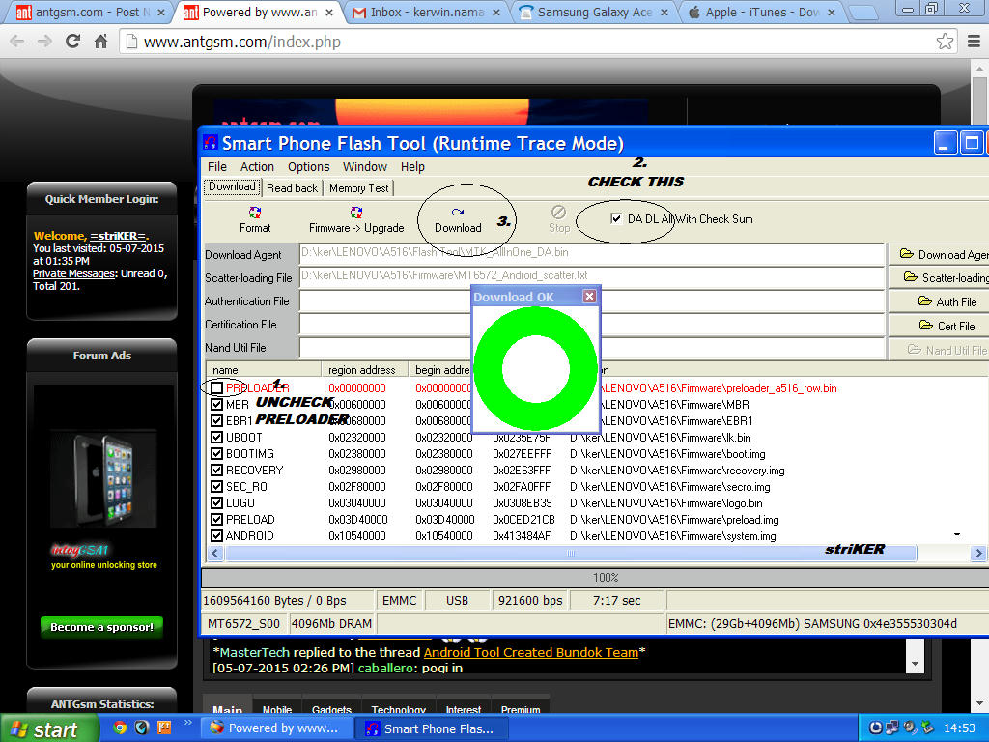The image size is (989, 742).
Task: Close the Download OK popup
Action: pos(589,296)
